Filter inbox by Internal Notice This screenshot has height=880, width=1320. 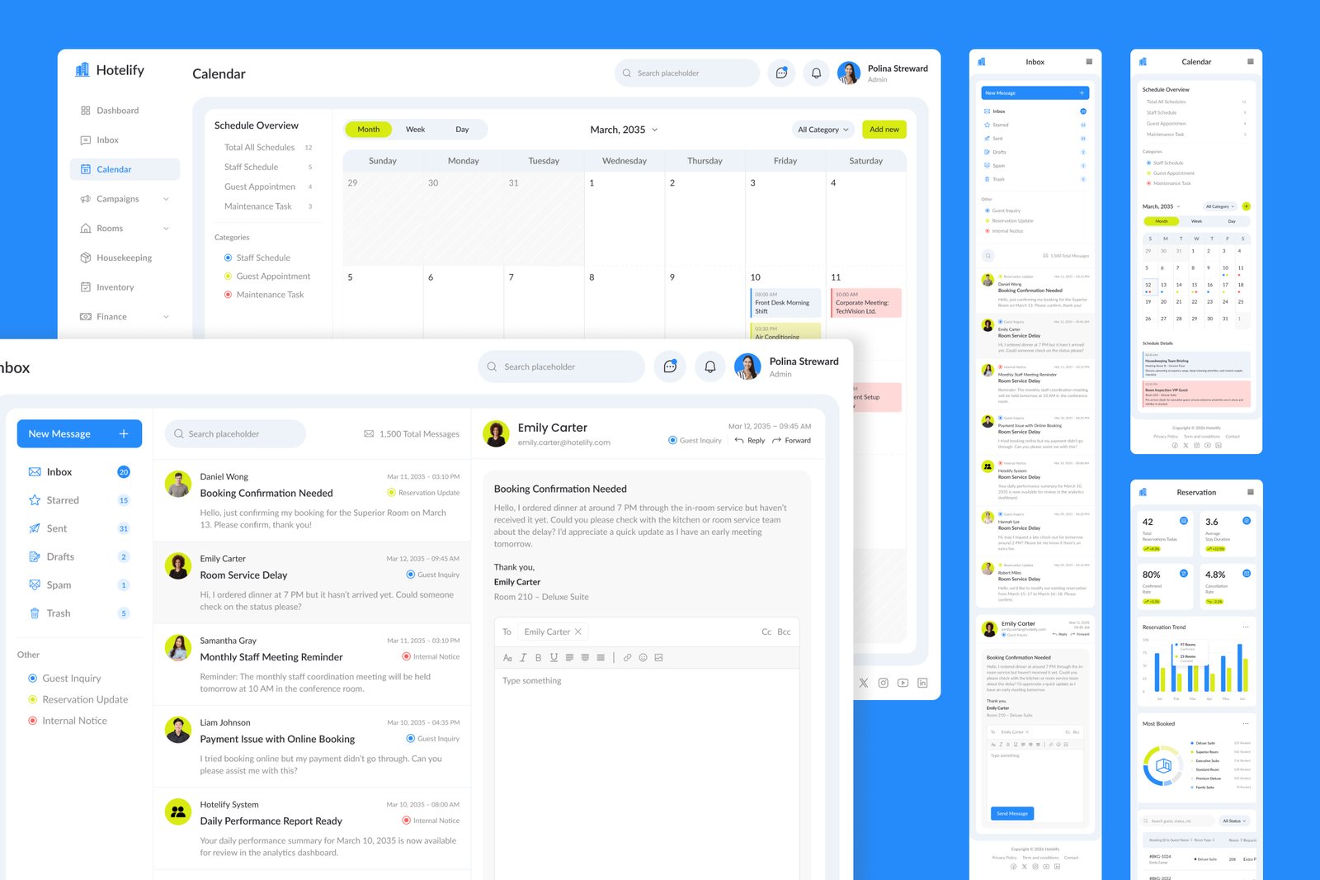(74, 720)
